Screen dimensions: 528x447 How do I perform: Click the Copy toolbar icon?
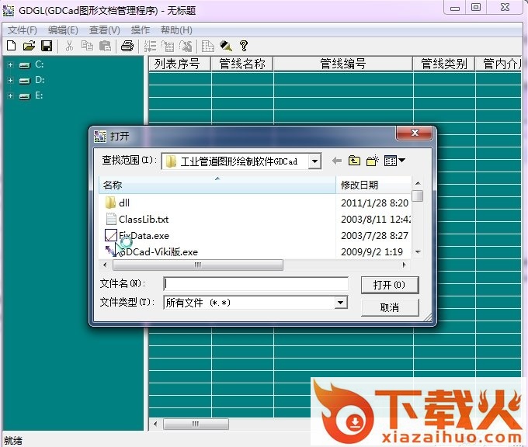point(87,46)
